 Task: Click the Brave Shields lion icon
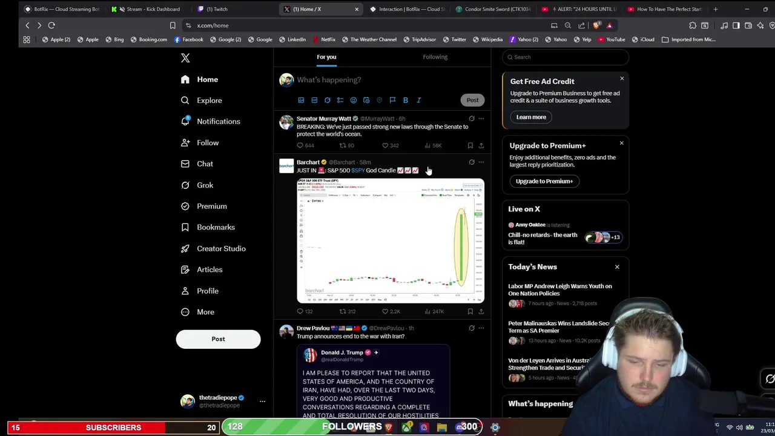tap(597, 25)
